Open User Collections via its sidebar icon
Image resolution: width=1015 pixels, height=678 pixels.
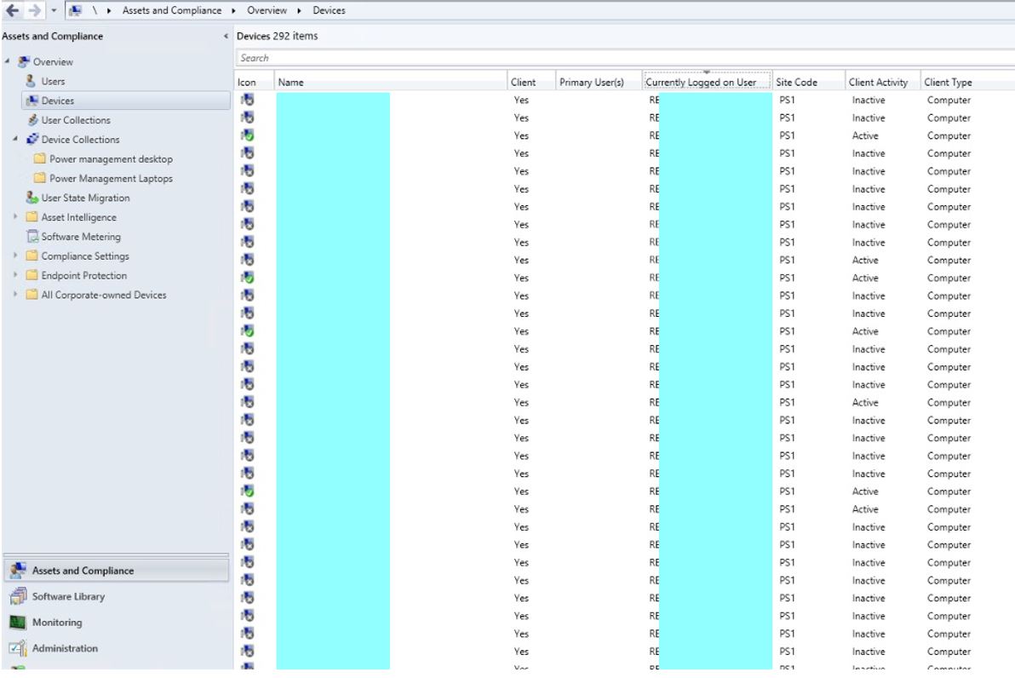pos(32,120)
